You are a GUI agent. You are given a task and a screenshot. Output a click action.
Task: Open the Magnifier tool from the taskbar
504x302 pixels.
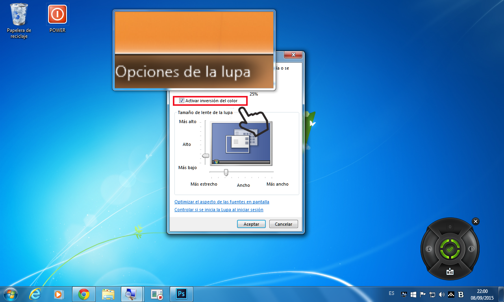(x=132, y=294)
